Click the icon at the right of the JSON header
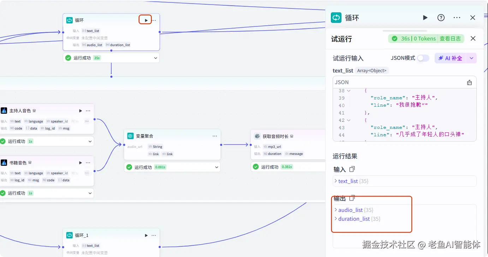Screen dimensions: 488x257 [x=469, y=82]
